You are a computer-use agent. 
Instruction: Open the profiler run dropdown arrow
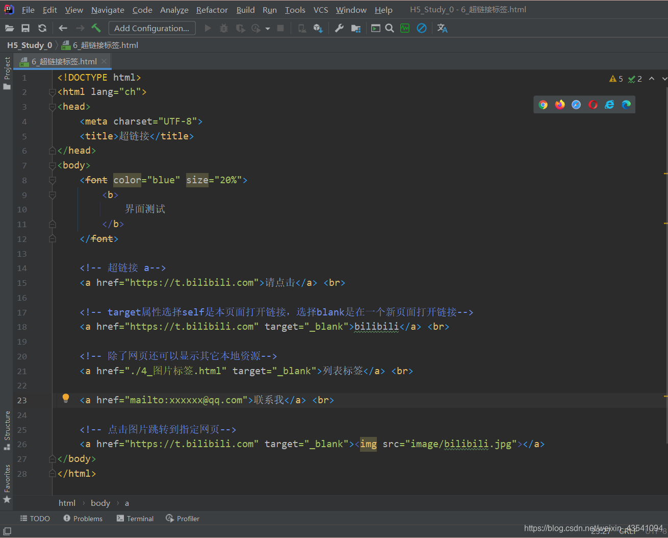click(268, 29)
